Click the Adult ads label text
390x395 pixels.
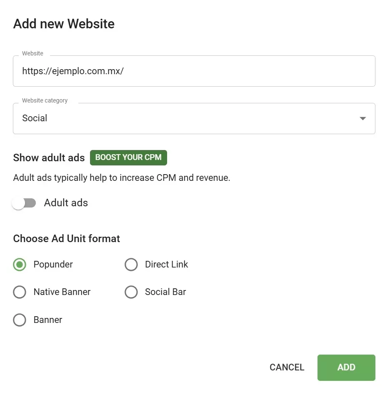point(66,203)
